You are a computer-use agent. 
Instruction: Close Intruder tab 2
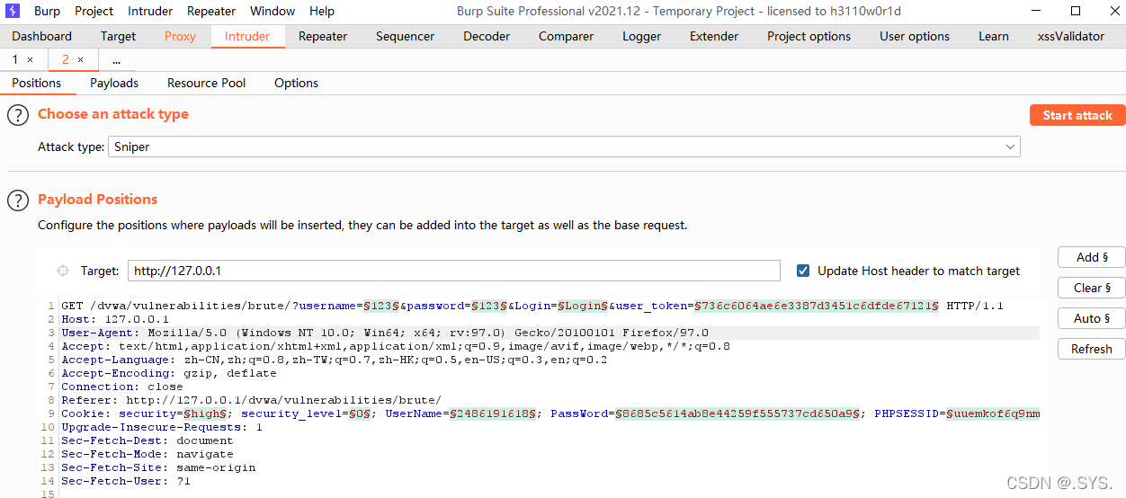pyautogui.click(x=80, y=60)
